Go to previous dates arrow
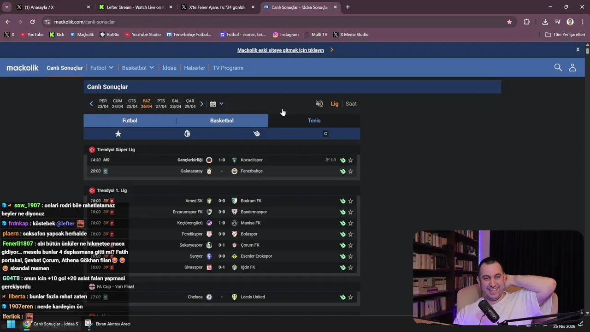 [x=91, y=104]
